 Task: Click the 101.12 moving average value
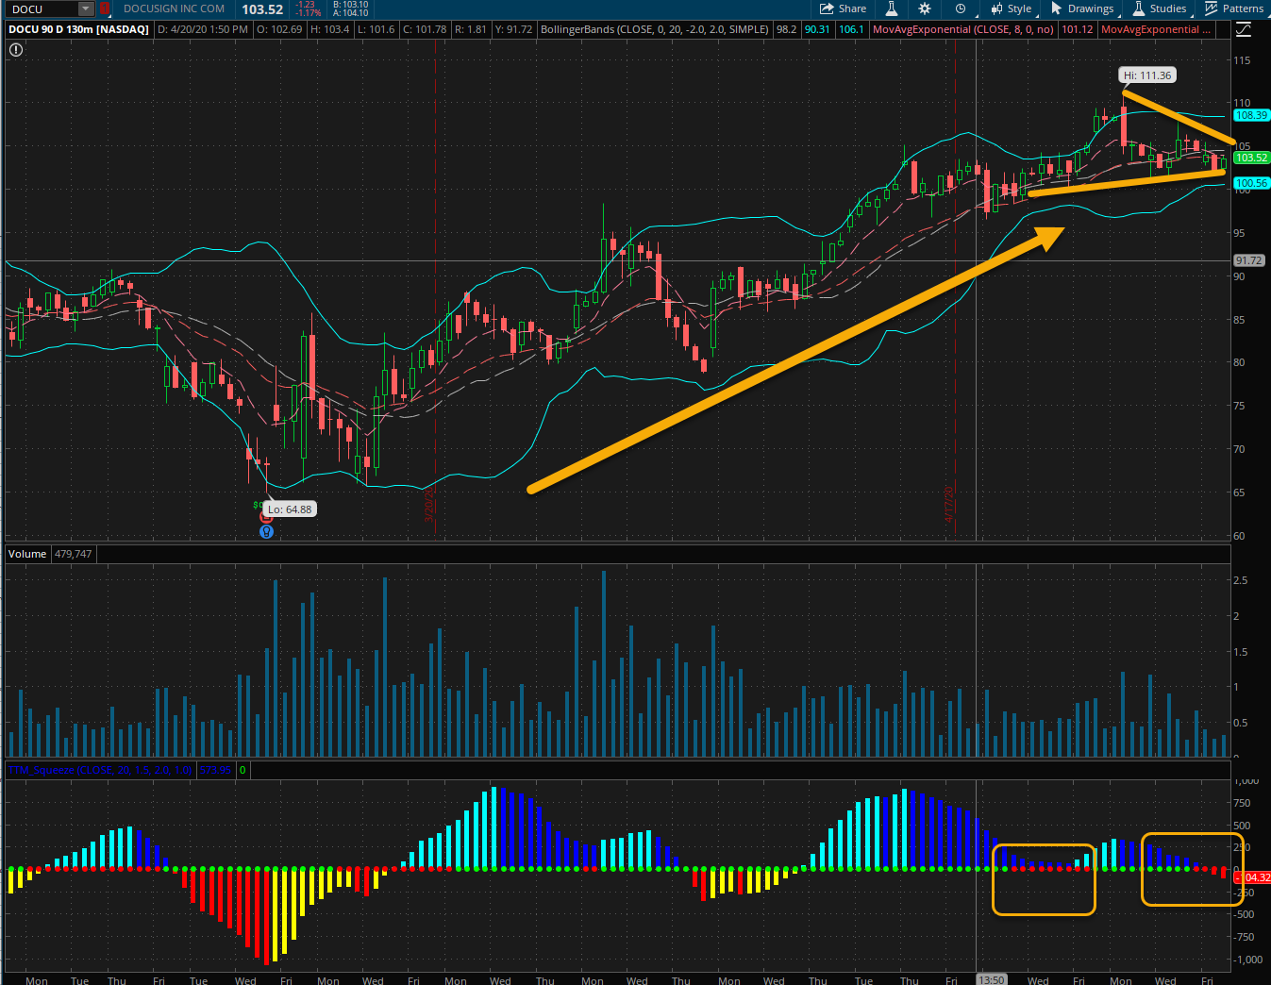1078,29
